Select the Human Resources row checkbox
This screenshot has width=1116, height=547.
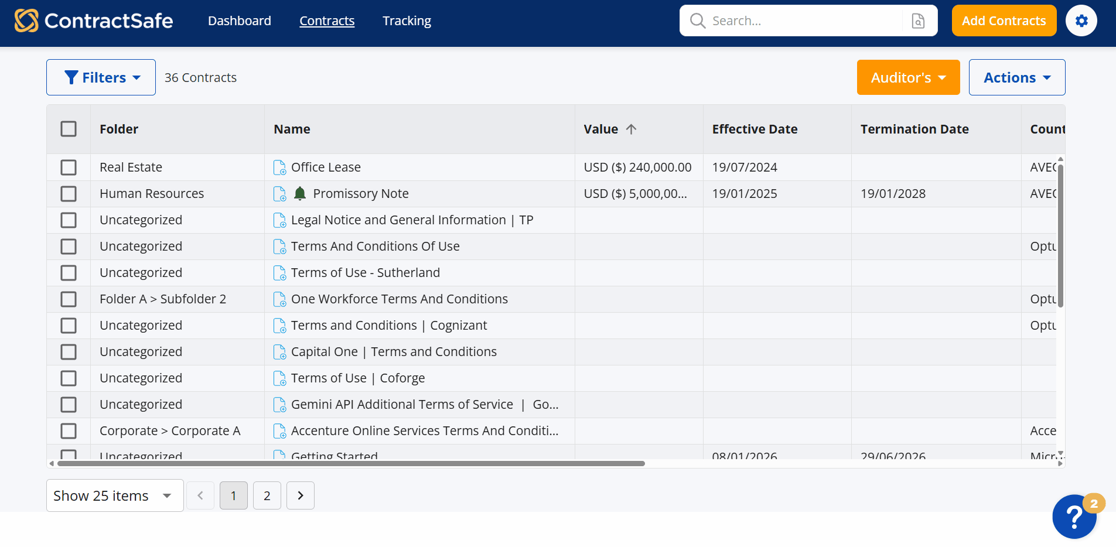[69, 194]
